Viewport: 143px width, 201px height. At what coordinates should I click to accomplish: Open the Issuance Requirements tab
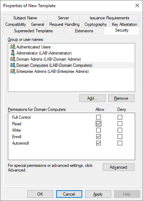point(109,18)
